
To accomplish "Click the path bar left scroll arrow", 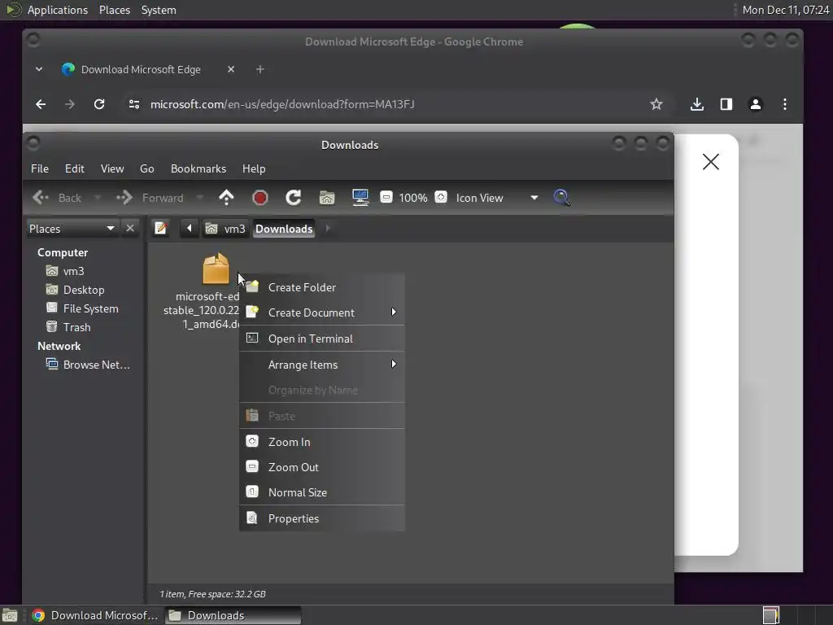I will [x=189, y=229].
